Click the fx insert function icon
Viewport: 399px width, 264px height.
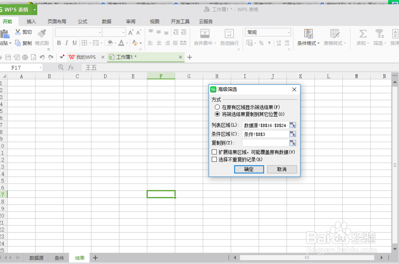click(71, 67)
